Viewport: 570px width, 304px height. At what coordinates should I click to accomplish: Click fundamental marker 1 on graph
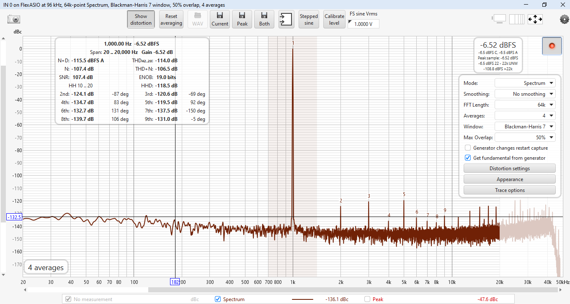click(293, 43)
